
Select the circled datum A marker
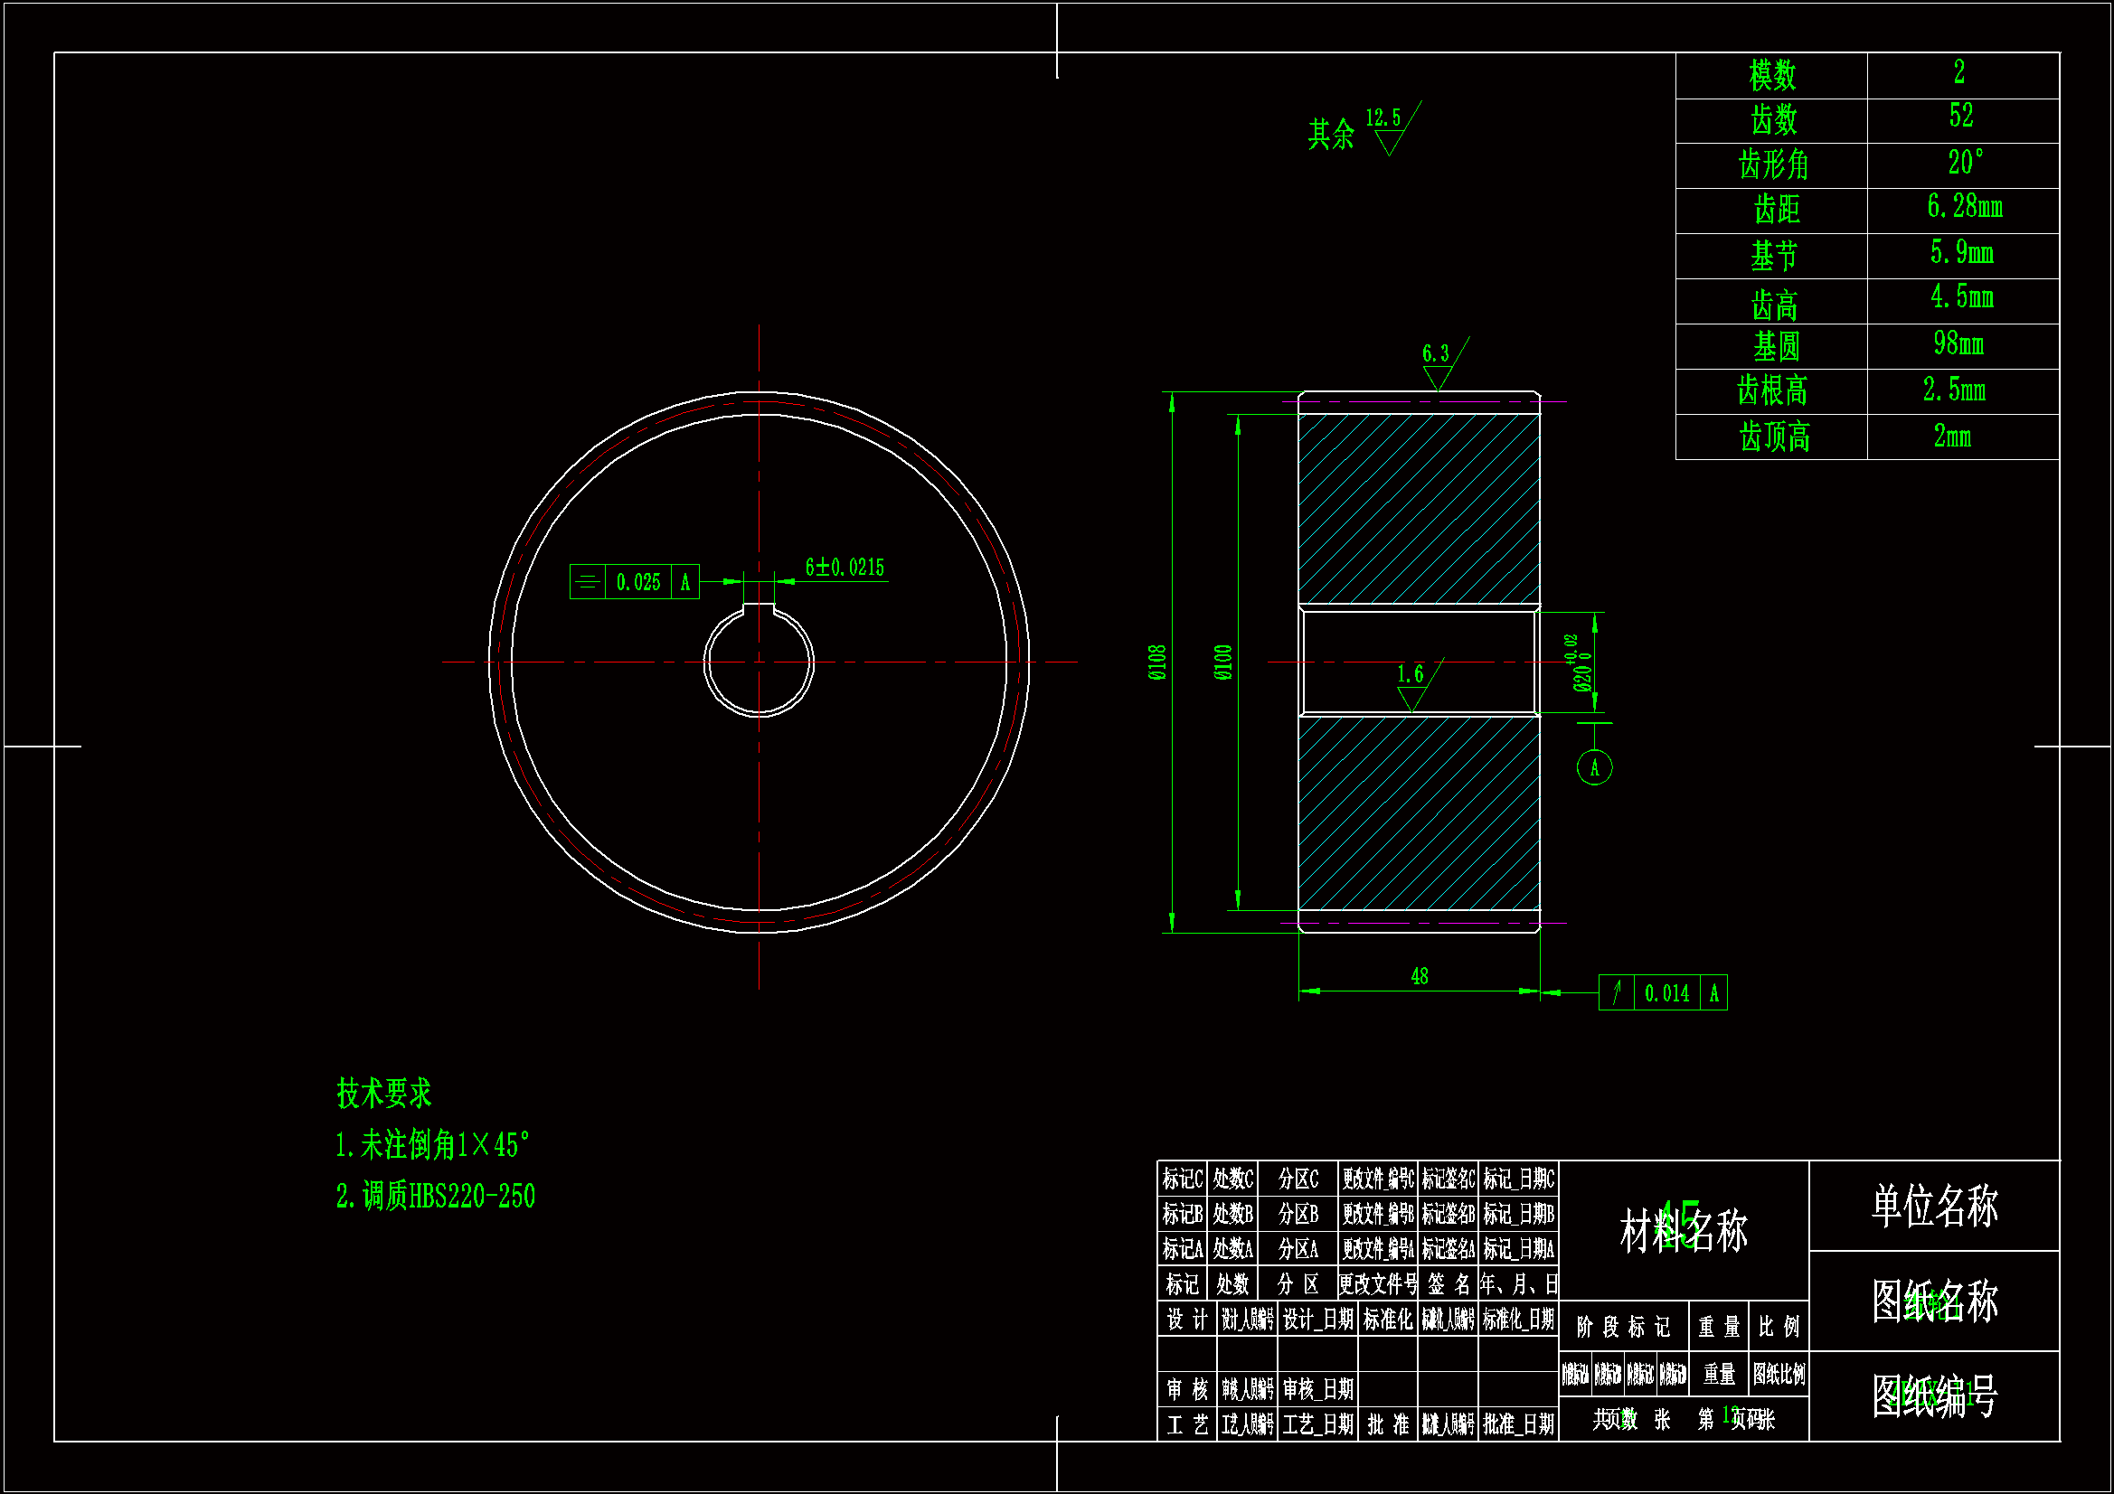point(1594,766)
